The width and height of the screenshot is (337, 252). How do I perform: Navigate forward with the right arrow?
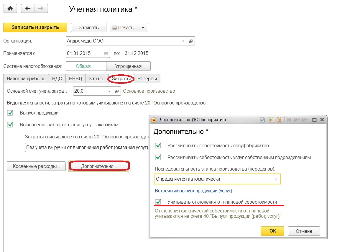[41, 9]
